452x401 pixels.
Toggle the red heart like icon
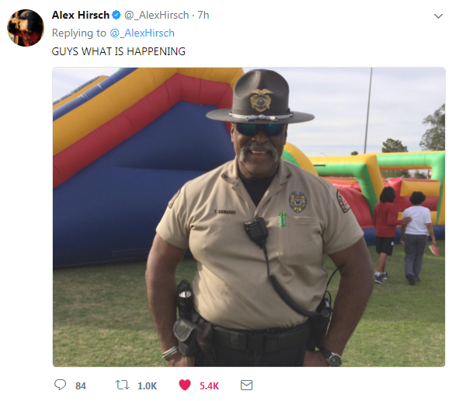coord(185,385)
